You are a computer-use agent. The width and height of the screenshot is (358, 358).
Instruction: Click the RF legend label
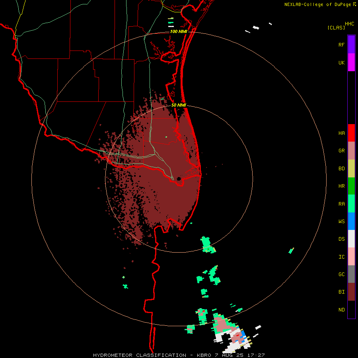(341, 45)
